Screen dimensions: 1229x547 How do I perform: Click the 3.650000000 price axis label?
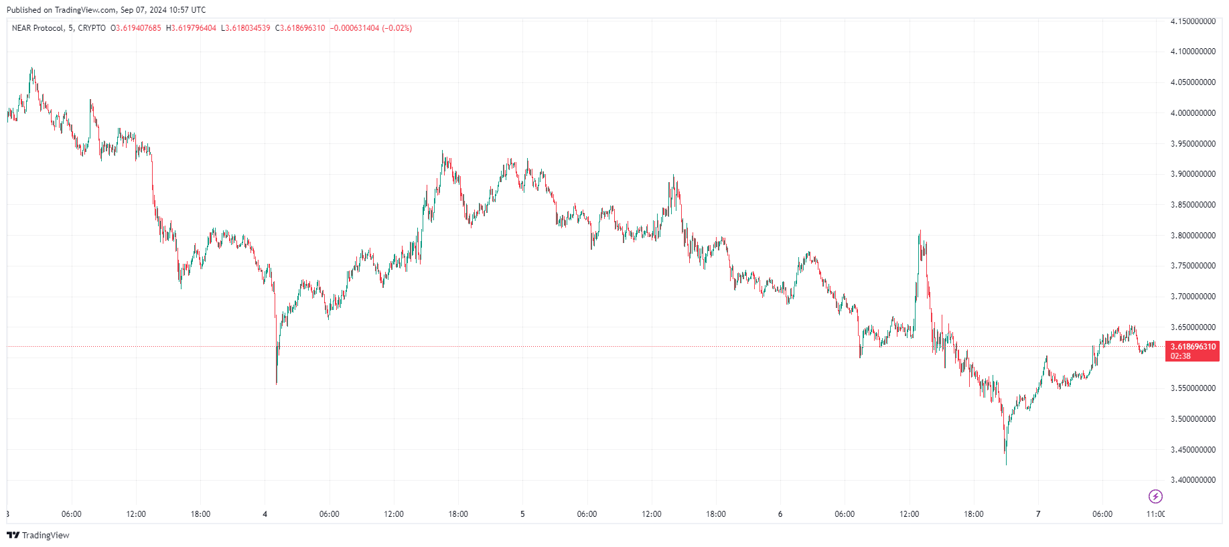pos(1193,327)
